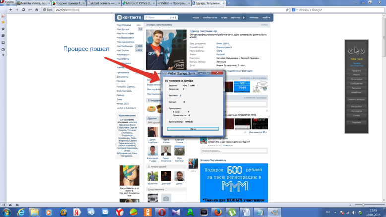Image resolution: width=386 pixels, height=217 pixels.
Task: Open музыка in VK header
Action: pos(236,18)
